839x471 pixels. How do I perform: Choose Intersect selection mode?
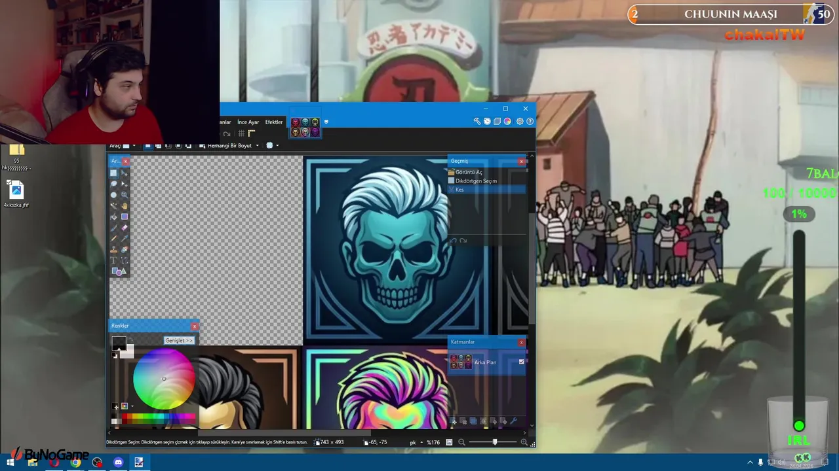click(x=178, y=146)
